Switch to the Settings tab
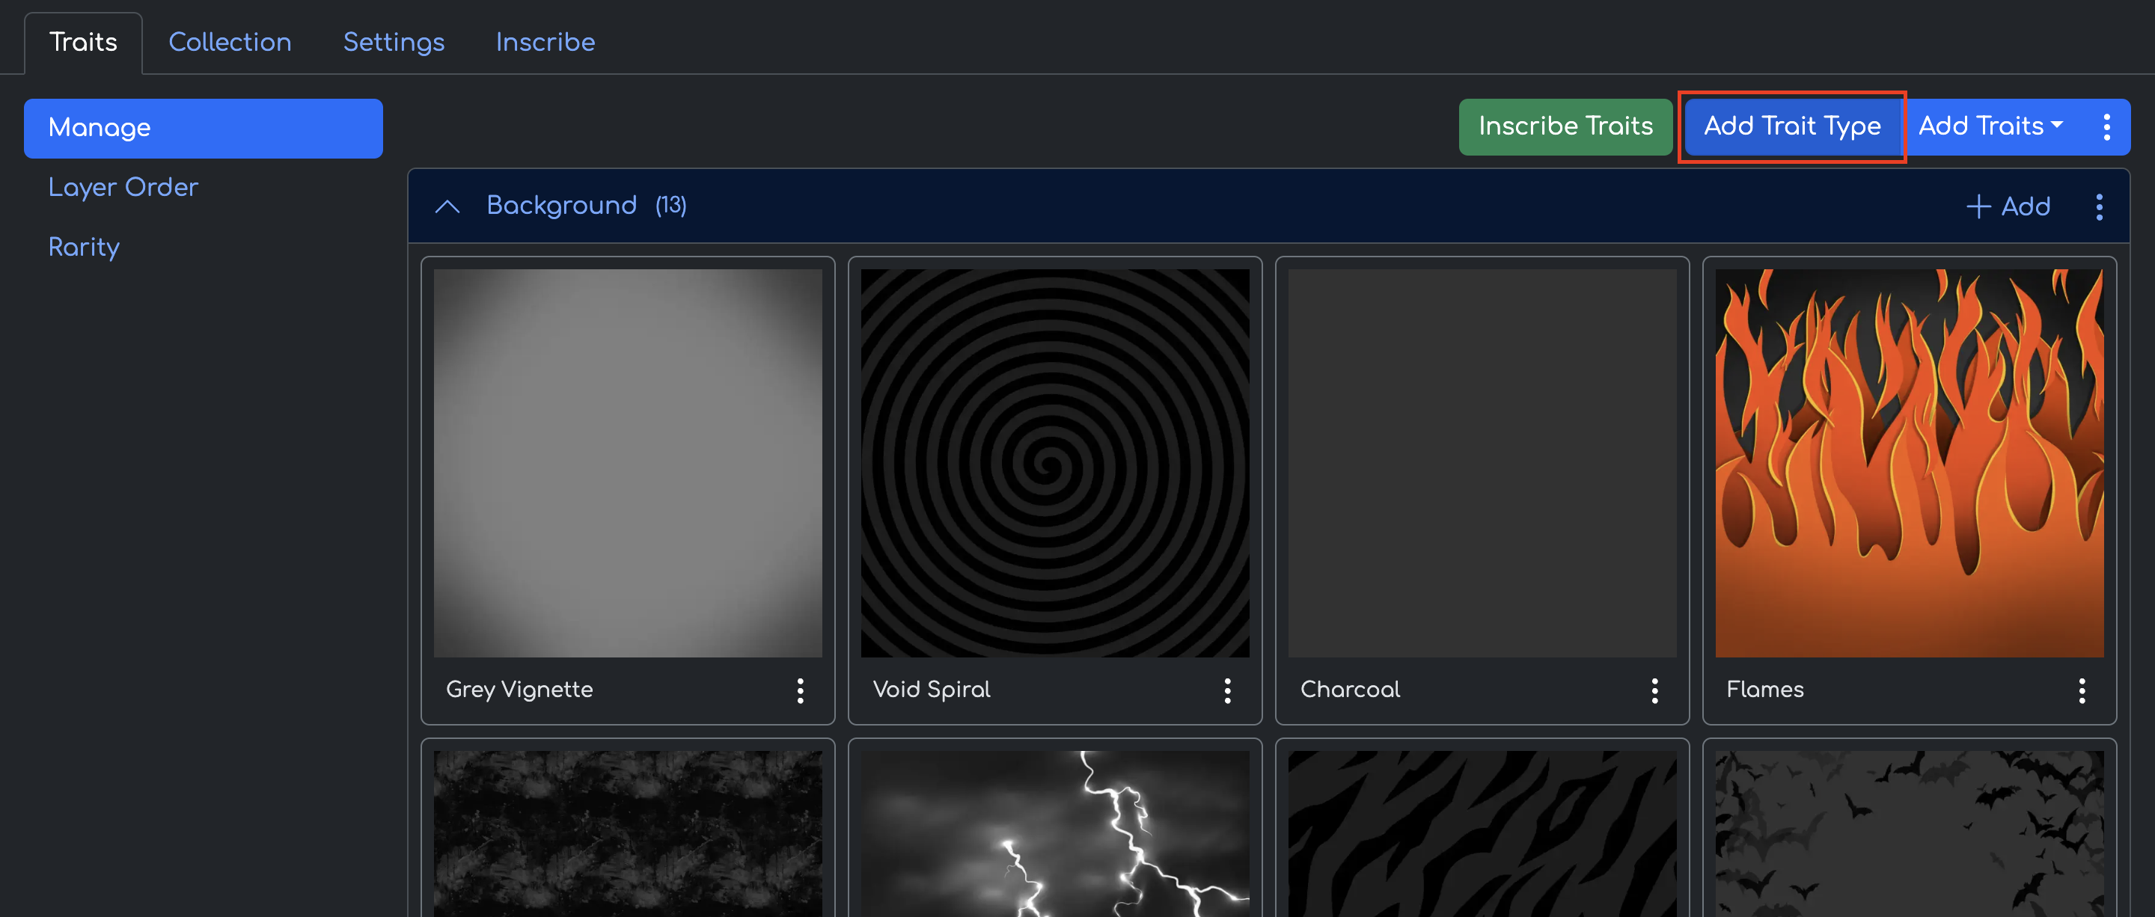This screenshot has height=917, width=2155. [x=393, y=43]
